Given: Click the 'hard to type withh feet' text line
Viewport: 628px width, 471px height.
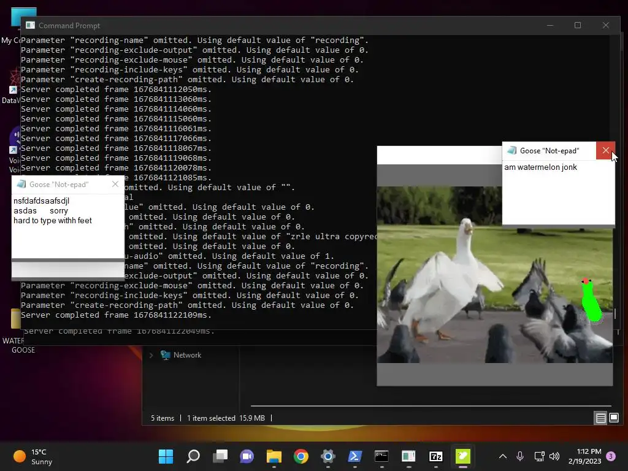Looking at the screenshot, I should pos(53,221).
